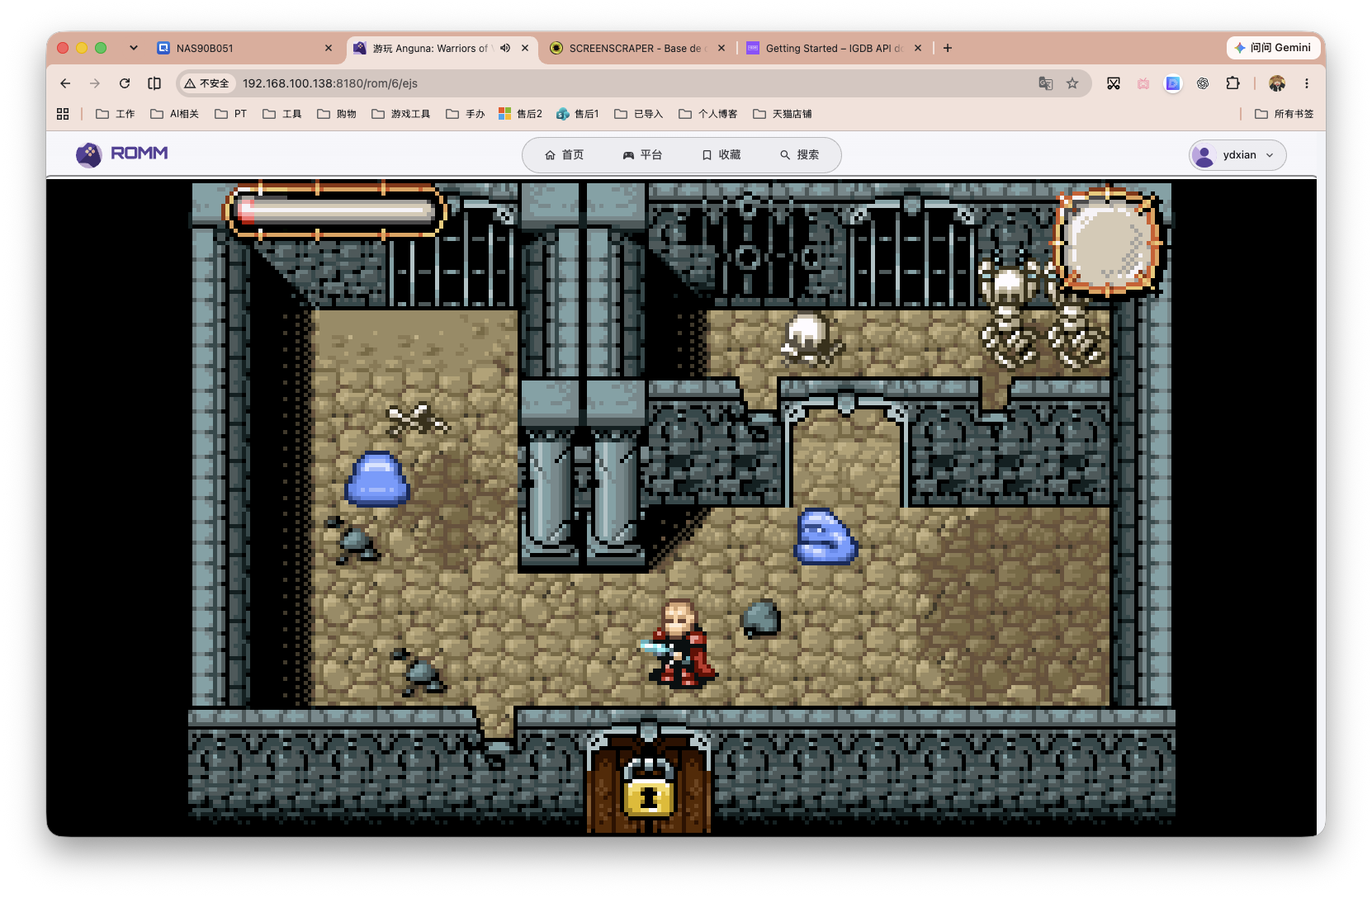Open the 售后2 bookmark

pyautogui.click(x=521, y=114)
